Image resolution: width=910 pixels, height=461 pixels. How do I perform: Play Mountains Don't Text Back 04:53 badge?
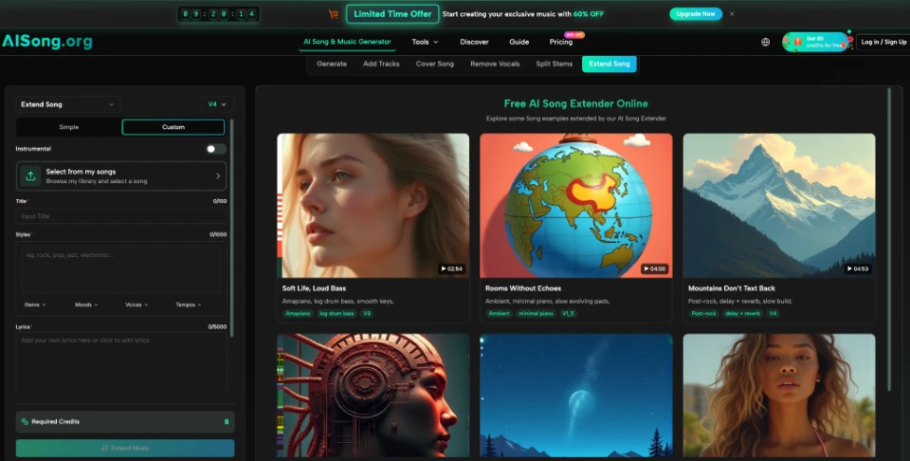pyautogui.click(x=858, y=268)
